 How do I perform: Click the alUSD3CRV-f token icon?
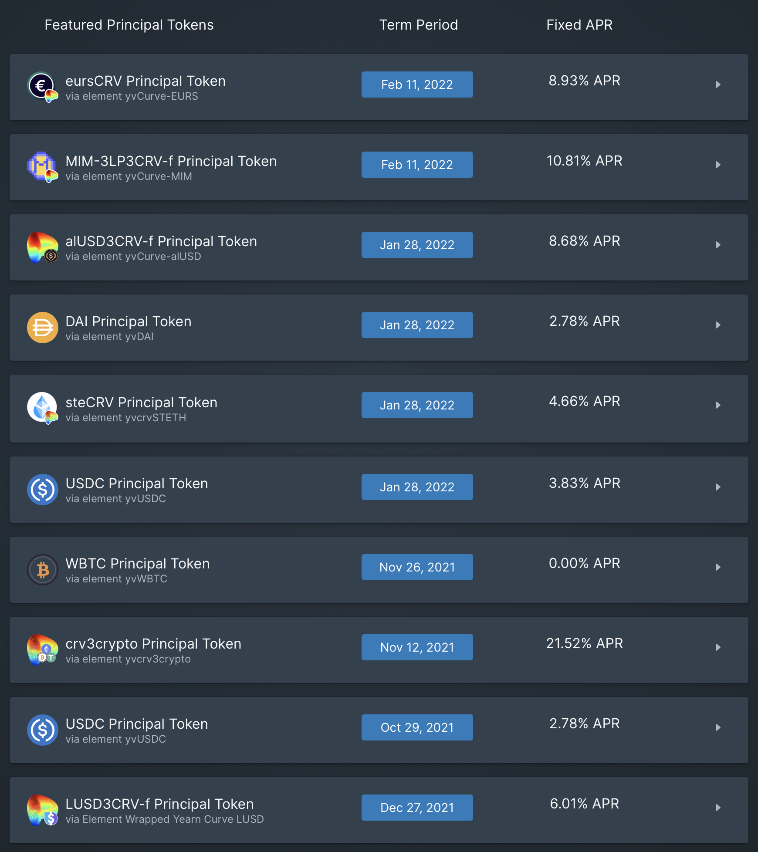[42, 247]
